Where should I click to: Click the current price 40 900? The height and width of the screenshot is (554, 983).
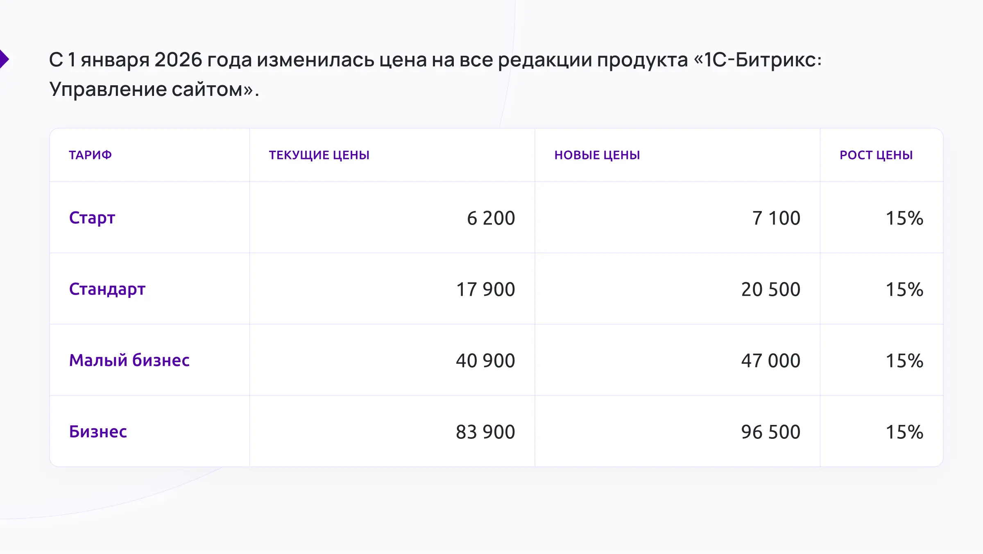coord(485,361)
